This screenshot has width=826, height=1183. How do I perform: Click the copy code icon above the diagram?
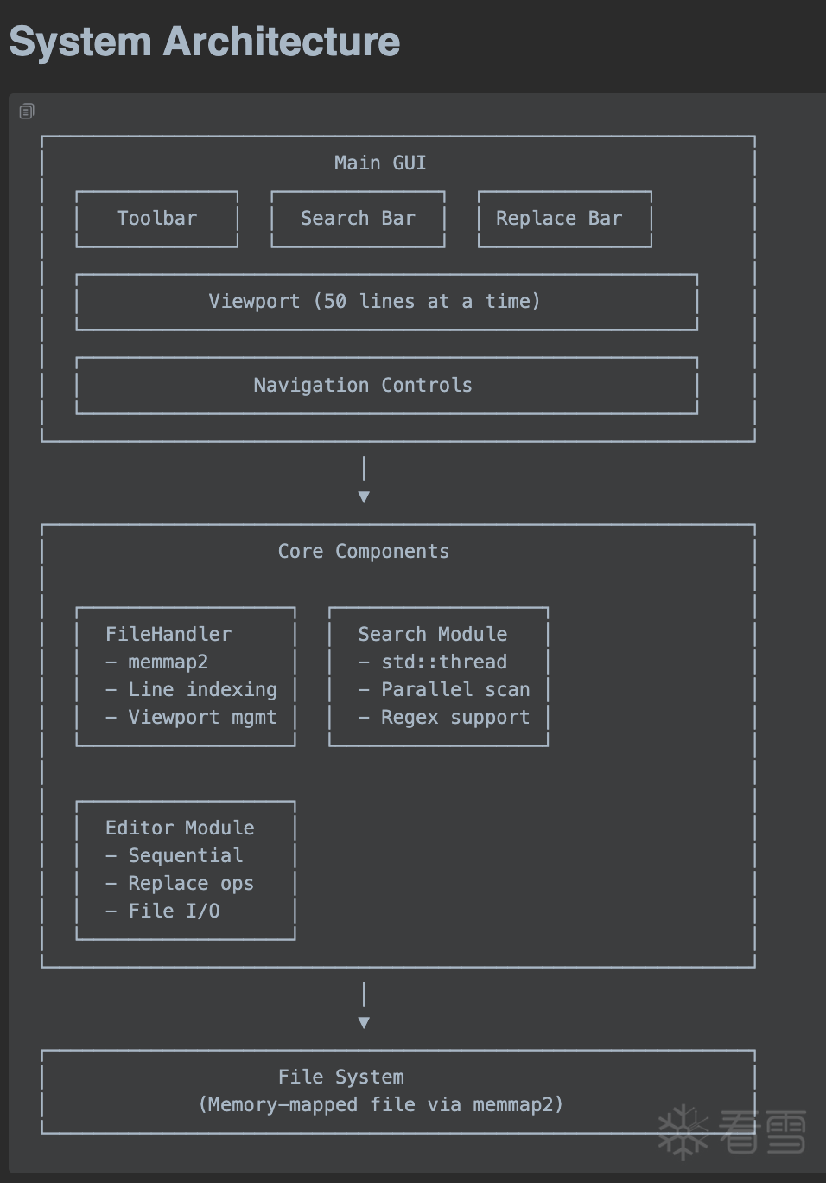coord(27,111)
